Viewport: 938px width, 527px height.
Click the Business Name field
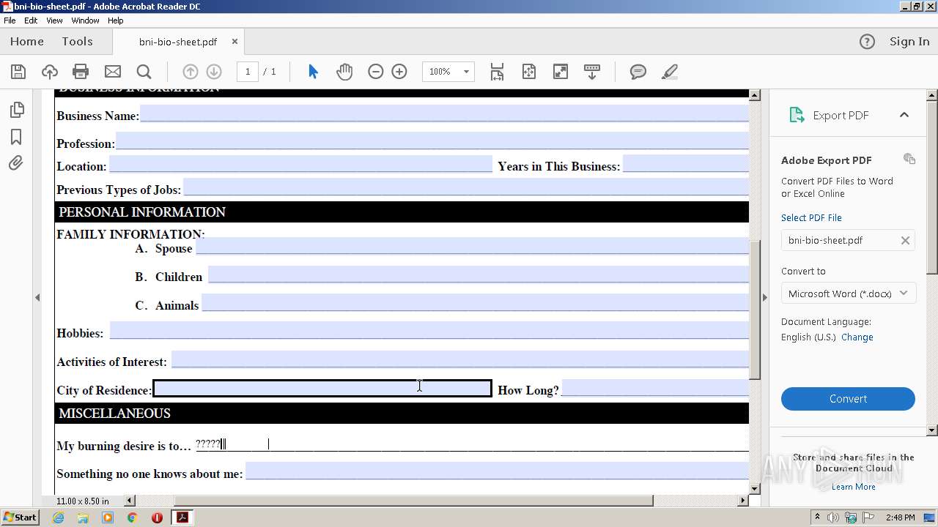(444, 113)
